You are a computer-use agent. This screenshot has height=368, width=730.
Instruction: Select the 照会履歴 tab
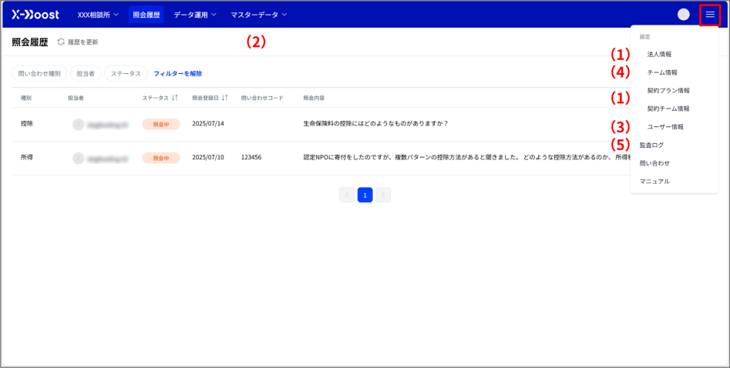pyautogui.click(x=146, y=15)
